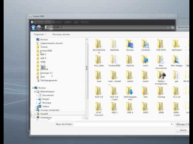This screenshot has width=193, height=144.
Task: Select the foobar2000 folder in the grid
Action: [x=114, y=61]
